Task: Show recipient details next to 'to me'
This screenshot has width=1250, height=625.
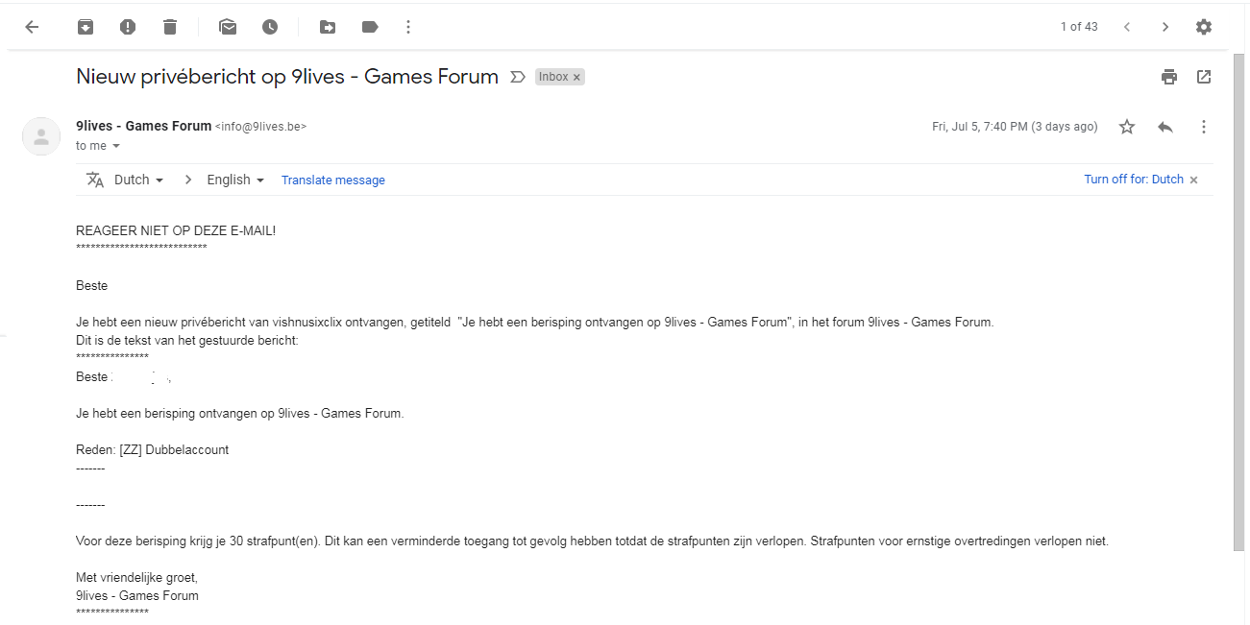Action: tap(116, 146)
